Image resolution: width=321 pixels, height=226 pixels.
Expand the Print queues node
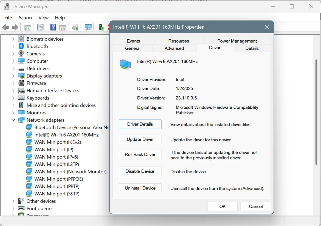13,209
